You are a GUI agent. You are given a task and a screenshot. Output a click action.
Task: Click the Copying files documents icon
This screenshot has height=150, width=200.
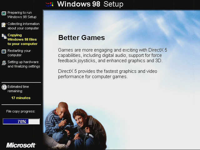(x=4, y=36)
